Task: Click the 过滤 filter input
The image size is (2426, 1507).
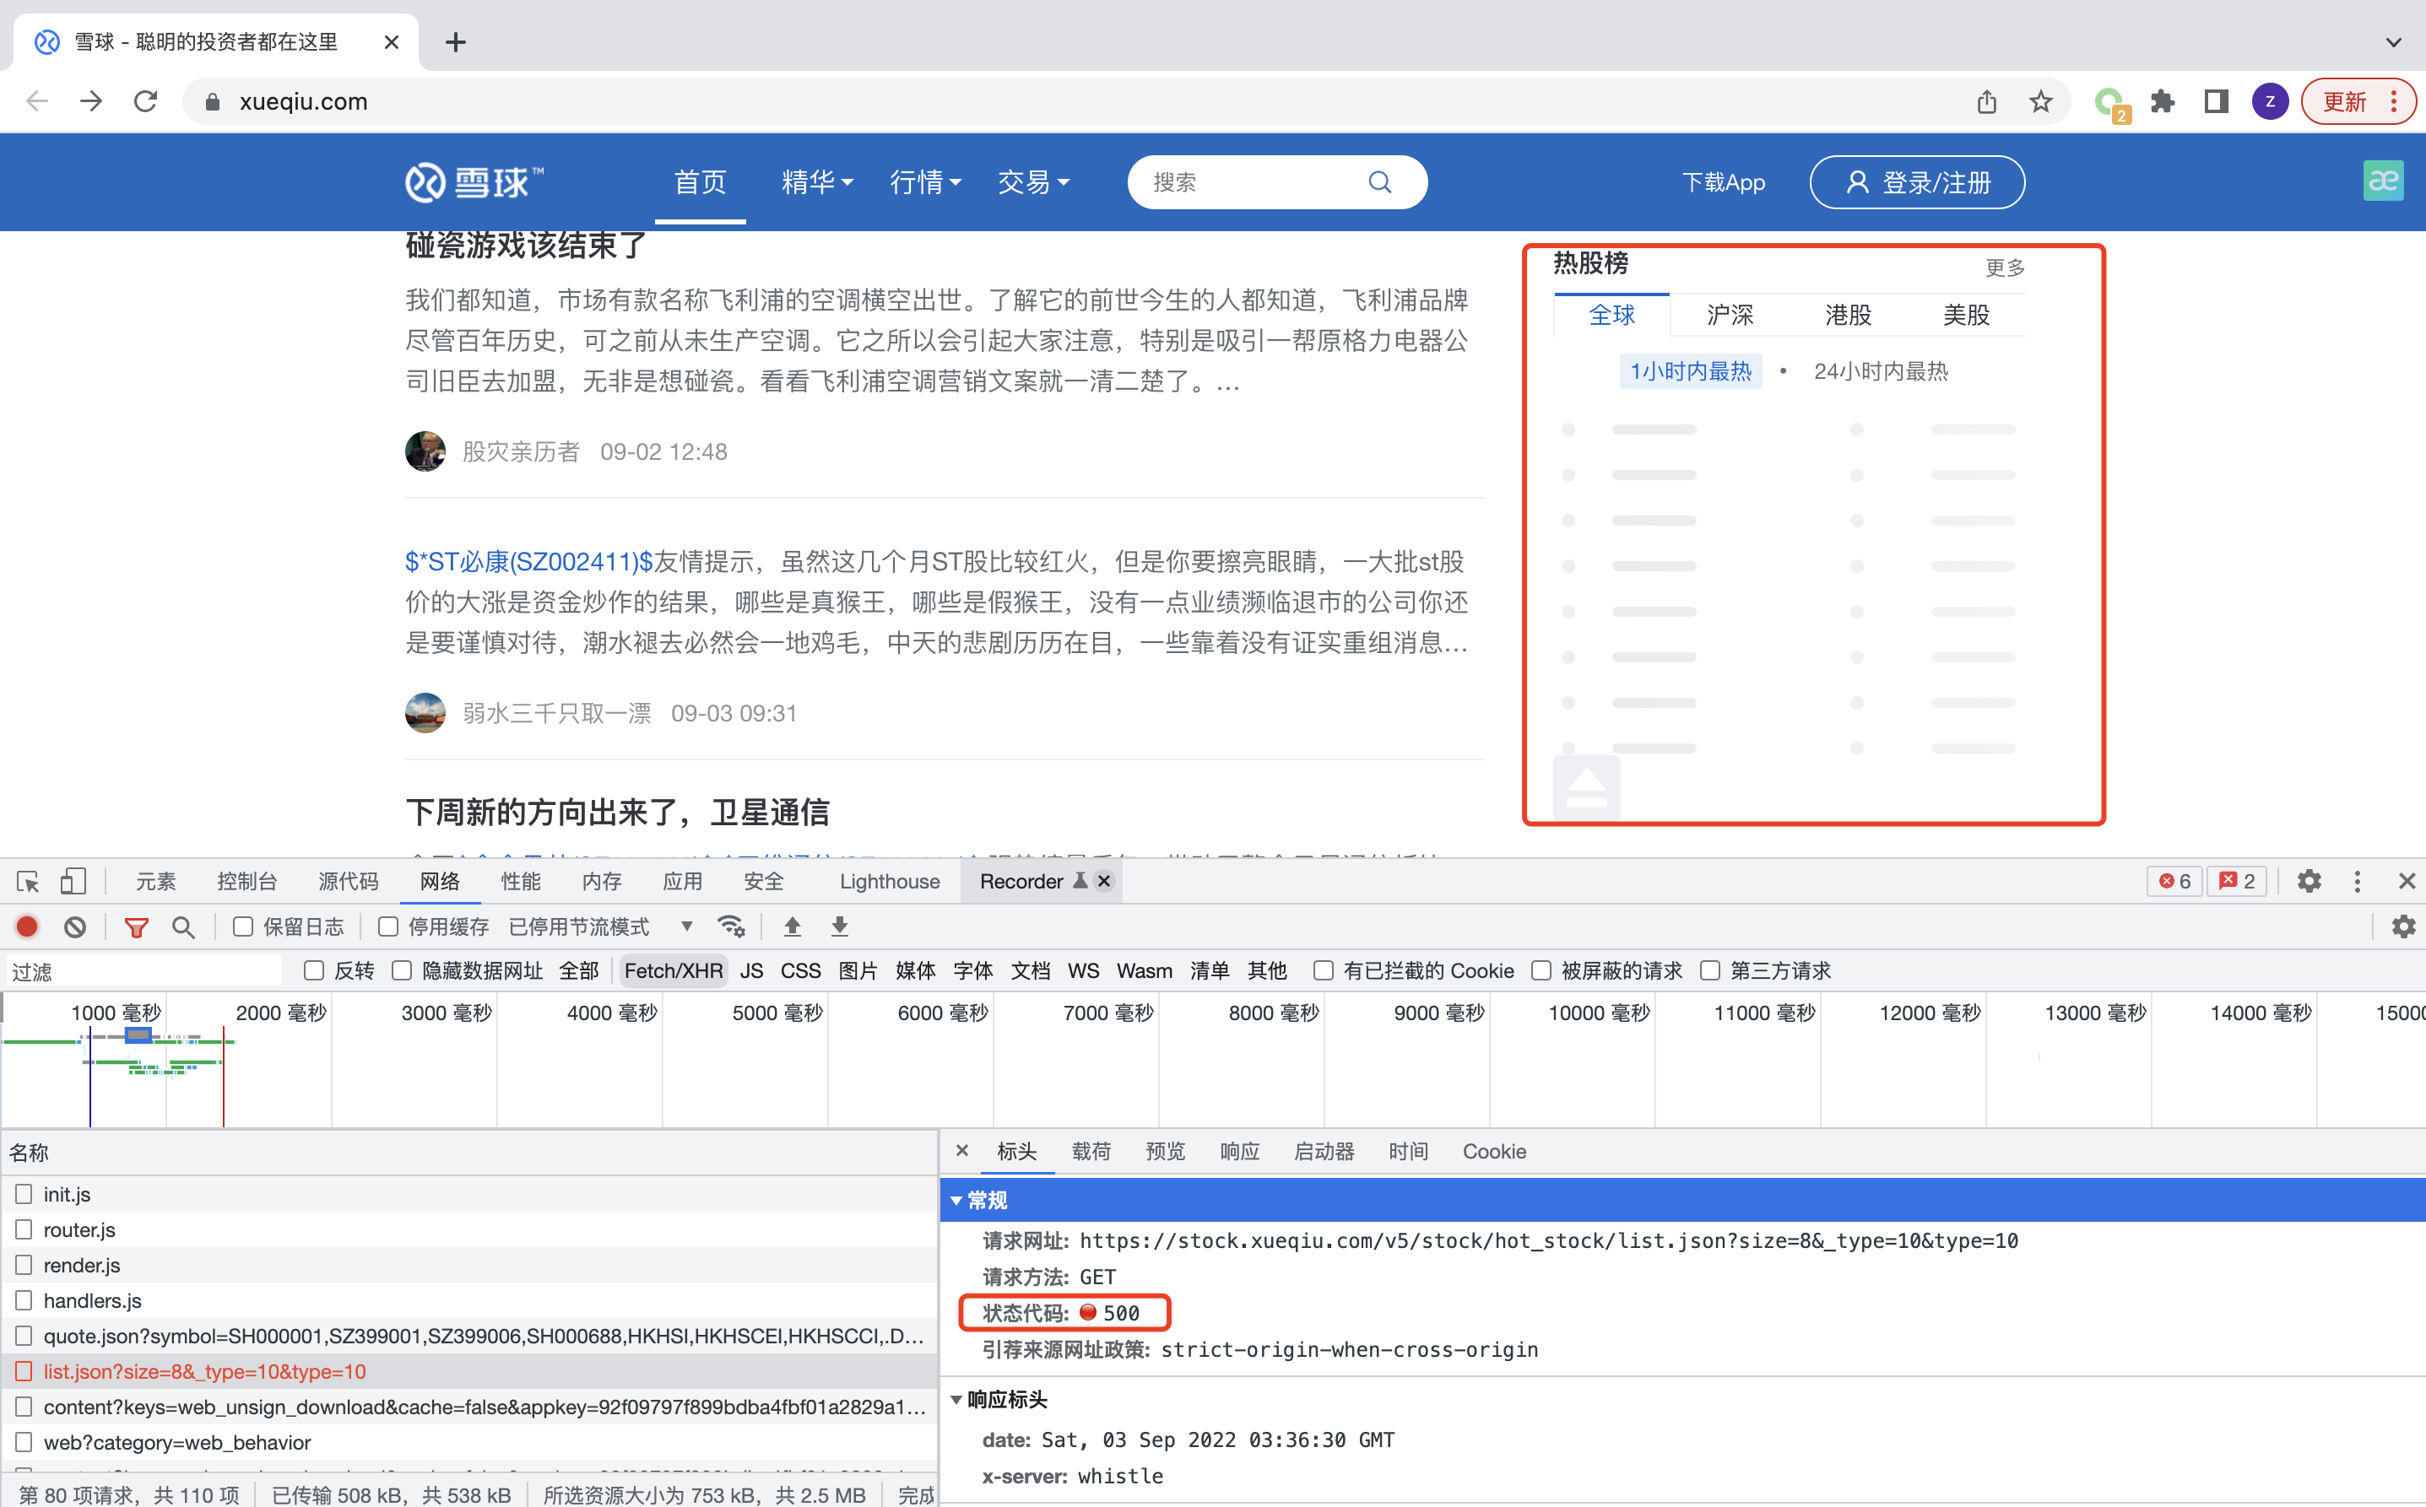Action: coord(144,971)
